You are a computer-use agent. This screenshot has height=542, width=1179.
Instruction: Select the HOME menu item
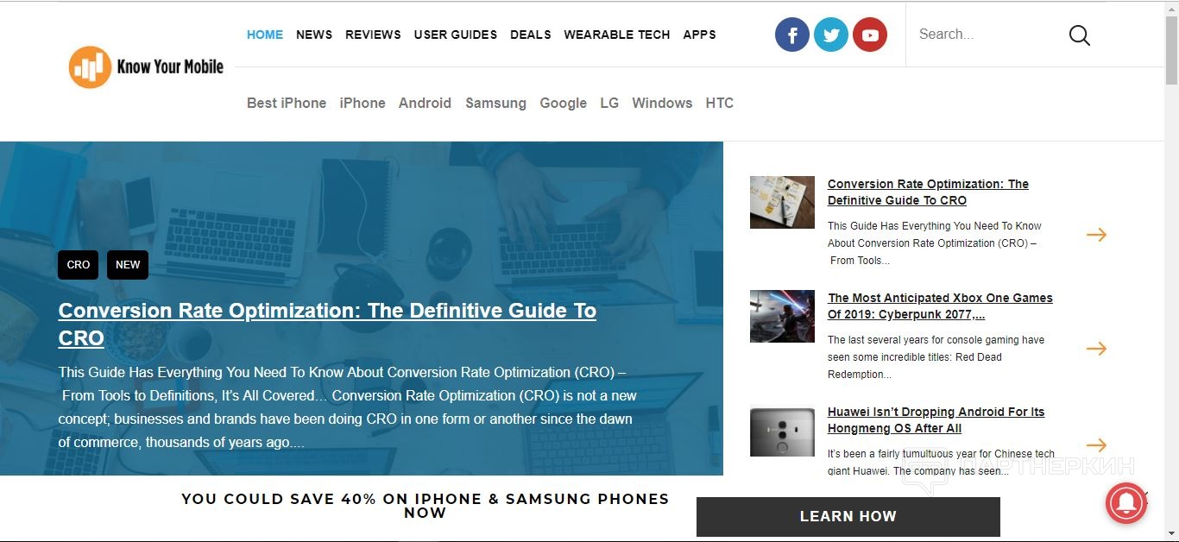[265, 35]
